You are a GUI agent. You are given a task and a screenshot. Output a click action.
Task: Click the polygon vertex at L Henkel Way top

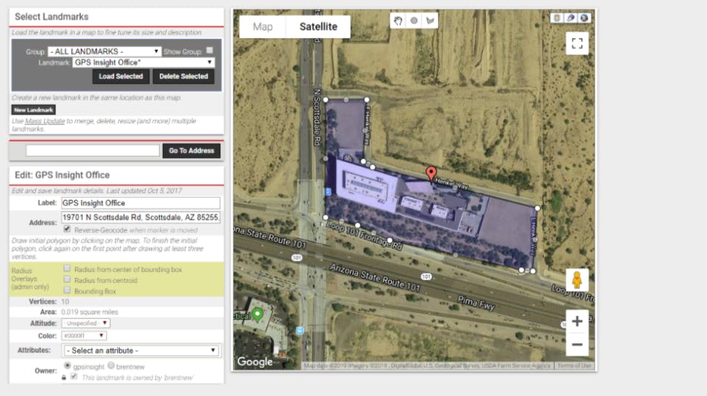[x=538, y=209]
